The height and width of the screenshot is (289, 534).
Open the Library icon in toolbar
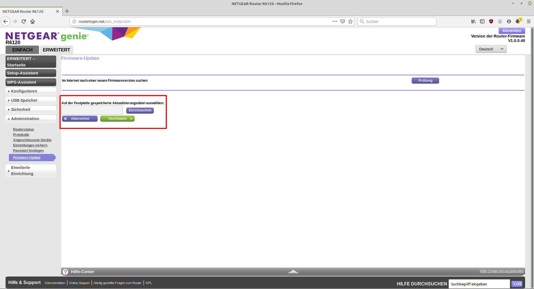click(x=473, y=21)
